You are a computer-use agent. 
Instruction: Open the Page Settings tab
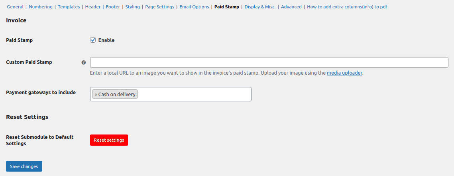[x=159, y=7]
